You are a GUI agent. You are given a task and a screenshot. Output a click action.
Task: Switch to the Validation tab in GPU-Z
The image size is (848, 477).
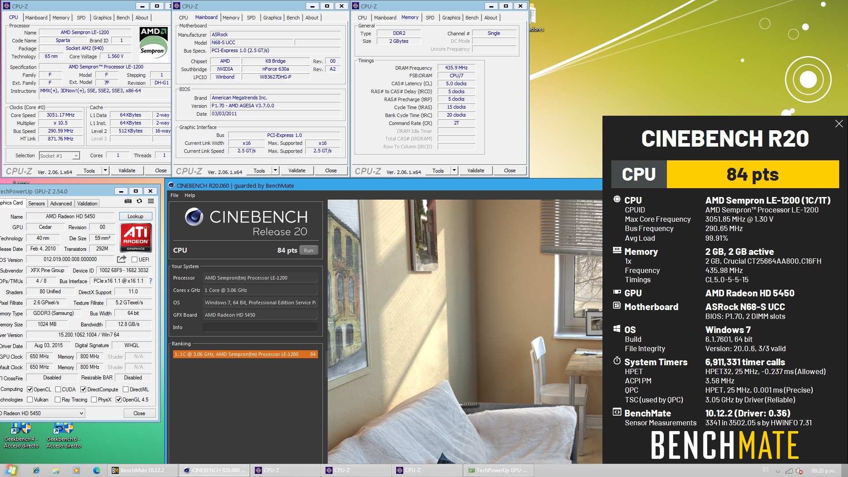click(x=87, y=204)
